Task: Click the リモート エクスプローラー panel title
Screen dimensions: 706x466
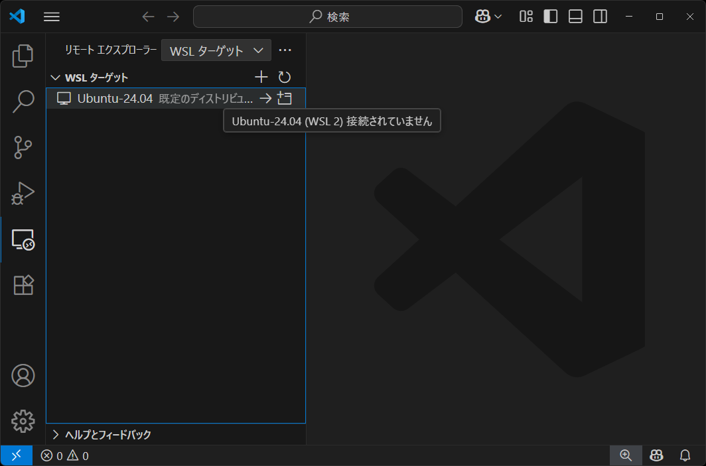Action: [x=111, y=50]
